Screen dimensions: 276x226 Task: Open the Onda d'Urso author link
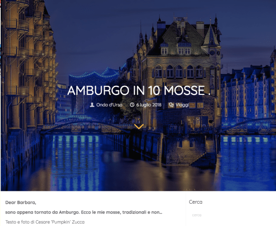109,105
